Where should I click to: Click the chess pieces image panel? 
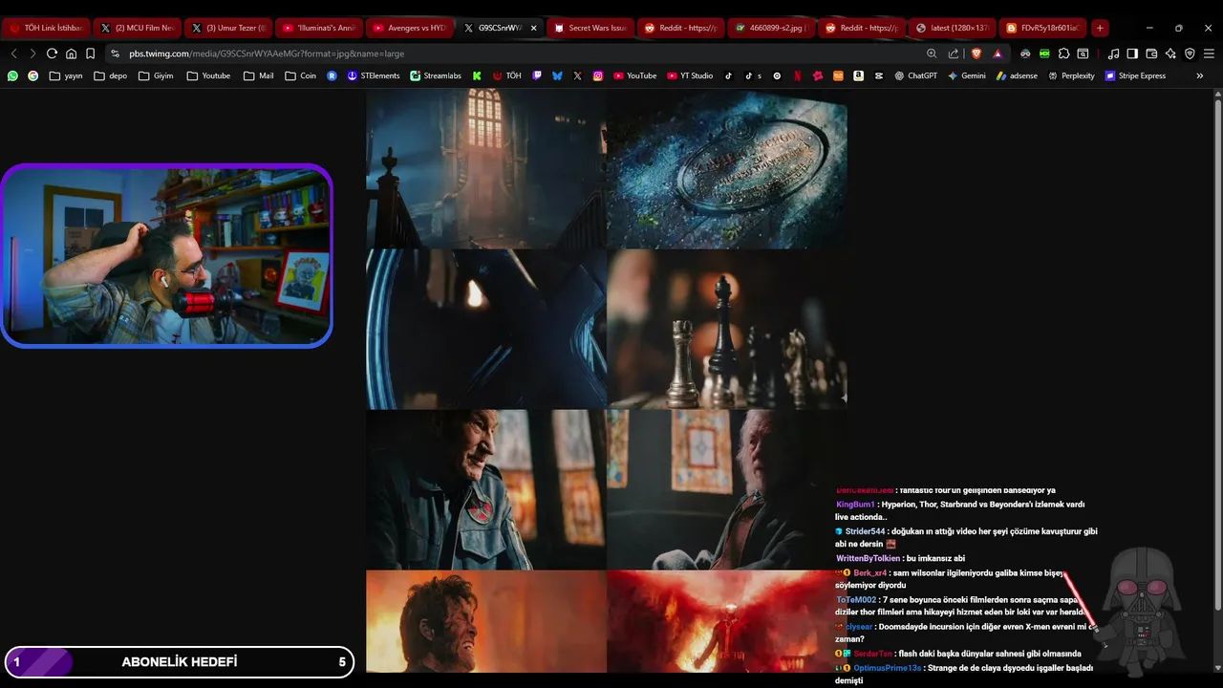pyautogui.click(x=726, y=330)
